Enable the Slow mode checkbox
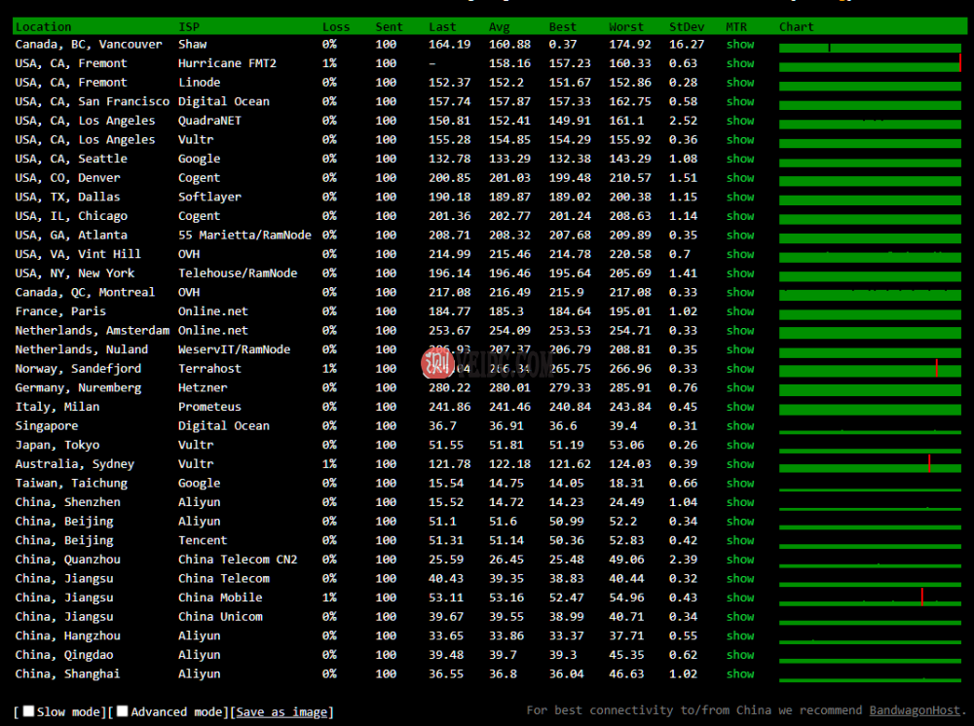This screenshot has height=726, width=974. [28, 711]
